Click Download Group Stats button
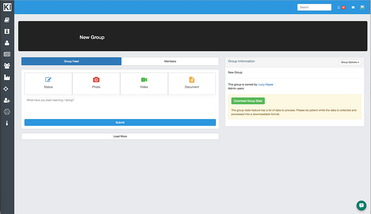The image size is (371, 214). click(x=248, y=101)
